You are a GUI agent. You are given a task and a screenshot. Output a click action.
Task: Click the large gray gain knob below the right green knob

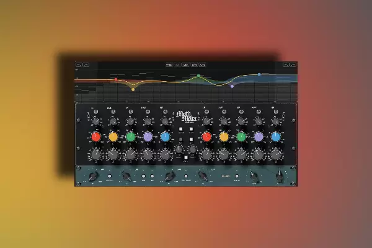tap(241, 155)
